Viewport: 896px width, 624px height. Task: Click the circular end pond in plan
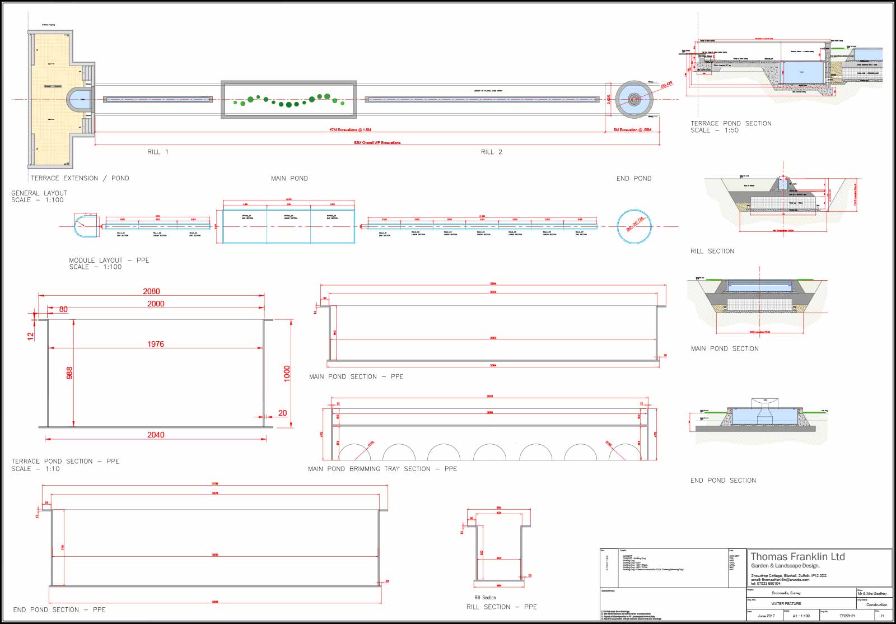pyautogui.click(x=634, y=100)
